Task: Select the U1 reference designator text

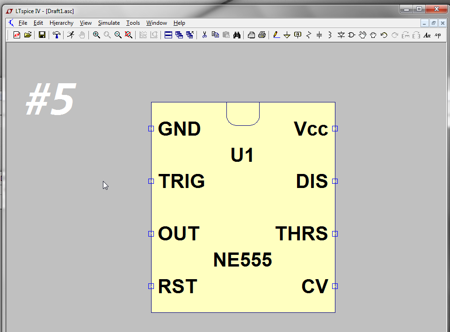Action: tap(242, 155)
